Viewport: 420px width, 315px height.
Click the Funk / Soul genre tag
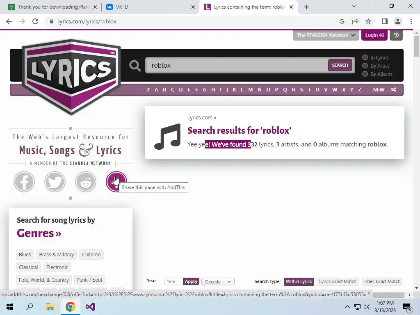coord(89,280)
